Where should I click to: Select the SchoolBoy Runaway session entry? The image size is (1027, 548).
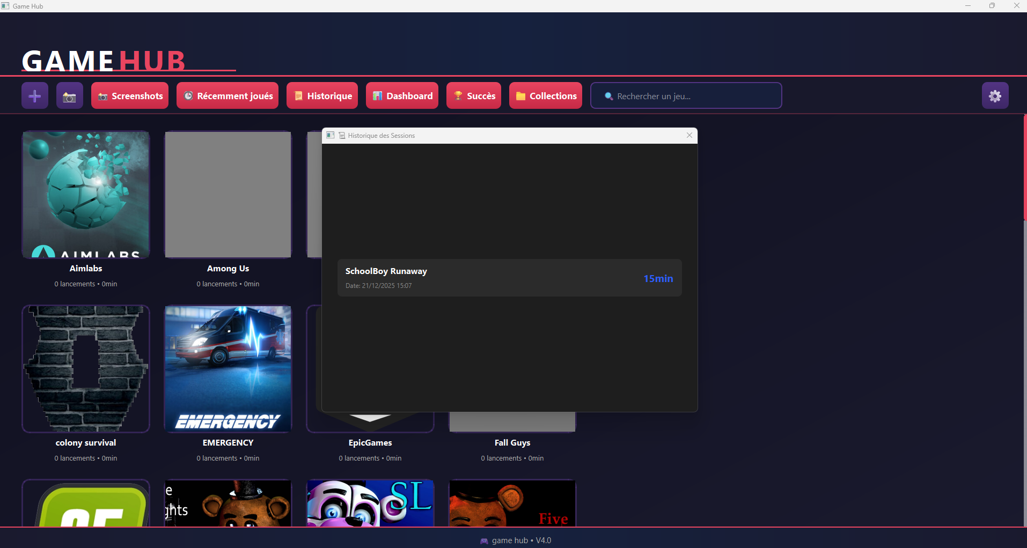click(x=510, y=278)
